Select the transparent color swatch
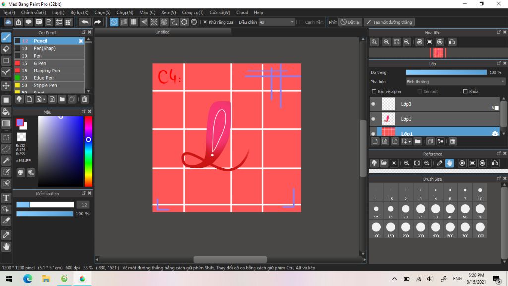The height and width of the screenshot is (286, 508). (x=21, y=137)
